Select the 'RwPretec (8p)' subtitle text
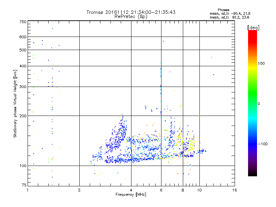Viewport: 276px width, 207px height. pos(131,17)
